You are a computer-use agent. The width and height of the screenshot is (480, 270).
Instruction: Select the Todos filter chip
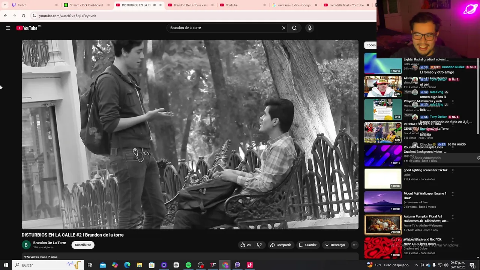370,45
